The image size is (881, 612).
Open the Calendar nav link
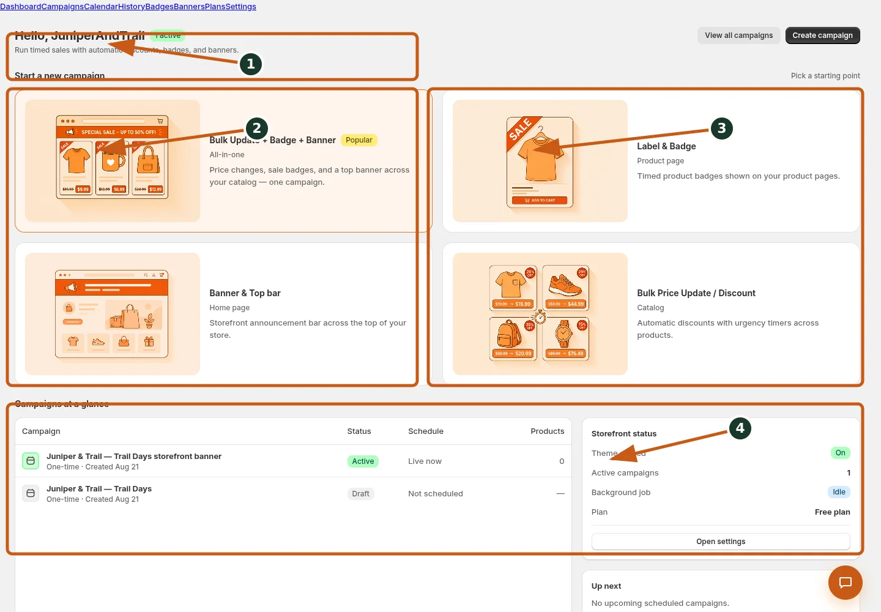pos(101,6)
